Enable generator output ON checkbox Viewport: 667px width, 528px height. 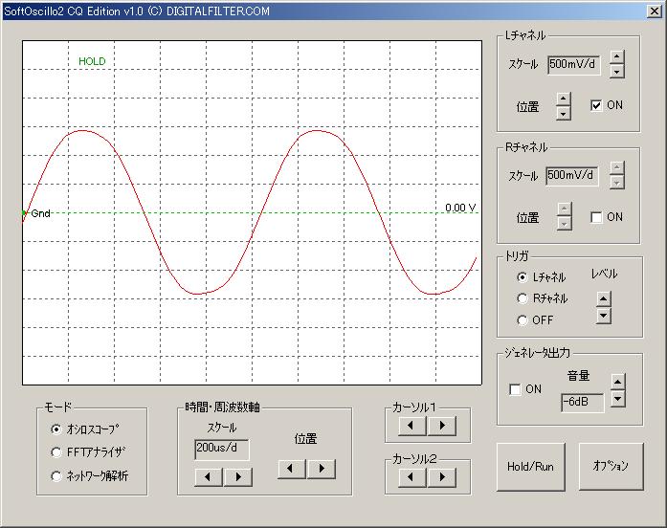515,389
